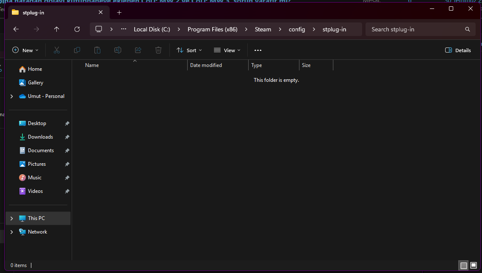Open Program Files (x86) breadcrumb
The height and width of the screenshot is (273, 482).
point(213,29)
